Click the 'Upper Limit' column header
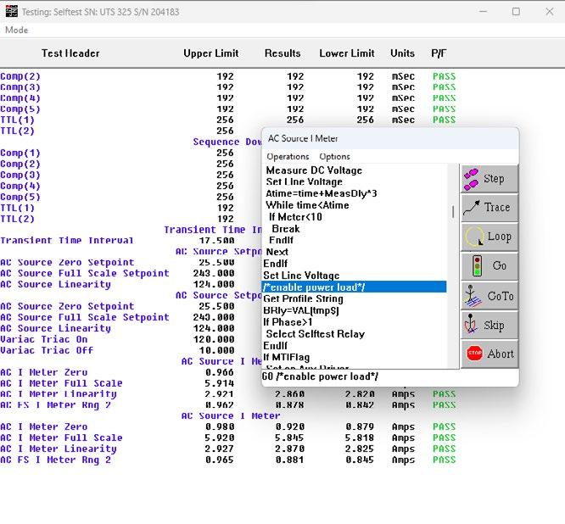565x524 pixels. 210,53
